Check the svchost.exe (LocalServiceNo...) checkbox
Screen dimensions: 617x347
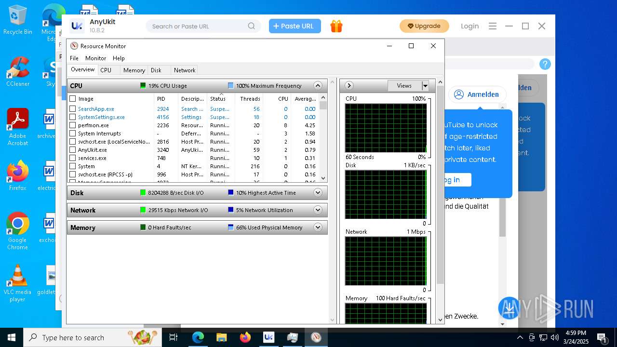click(73, 142)
